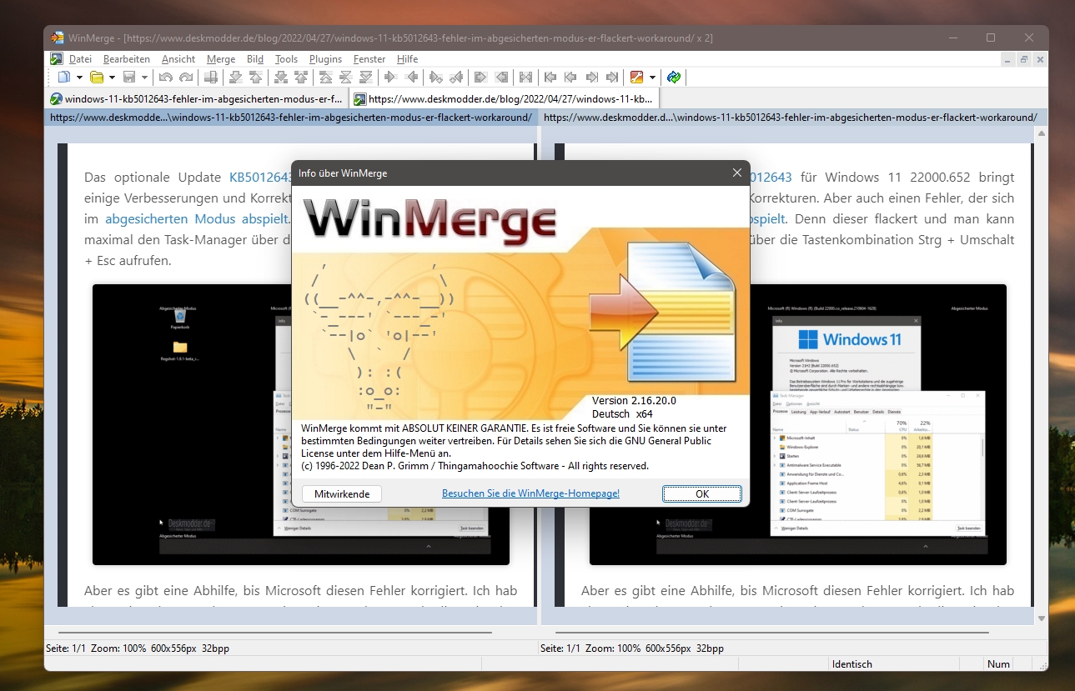This screenshot has width=1075, height=691.
Task: Jump to the Next Difference icon
Action: (235, 78)
